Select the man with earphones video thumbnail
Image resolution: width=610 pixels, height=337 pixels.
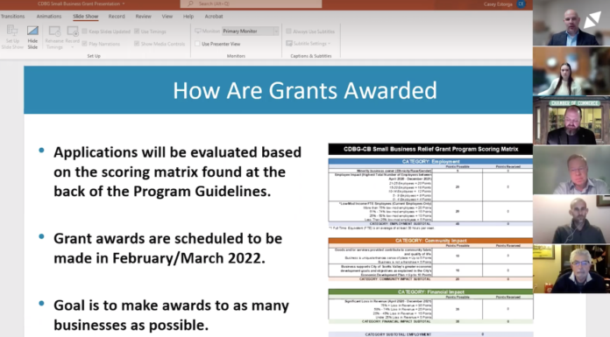point(571,219)
